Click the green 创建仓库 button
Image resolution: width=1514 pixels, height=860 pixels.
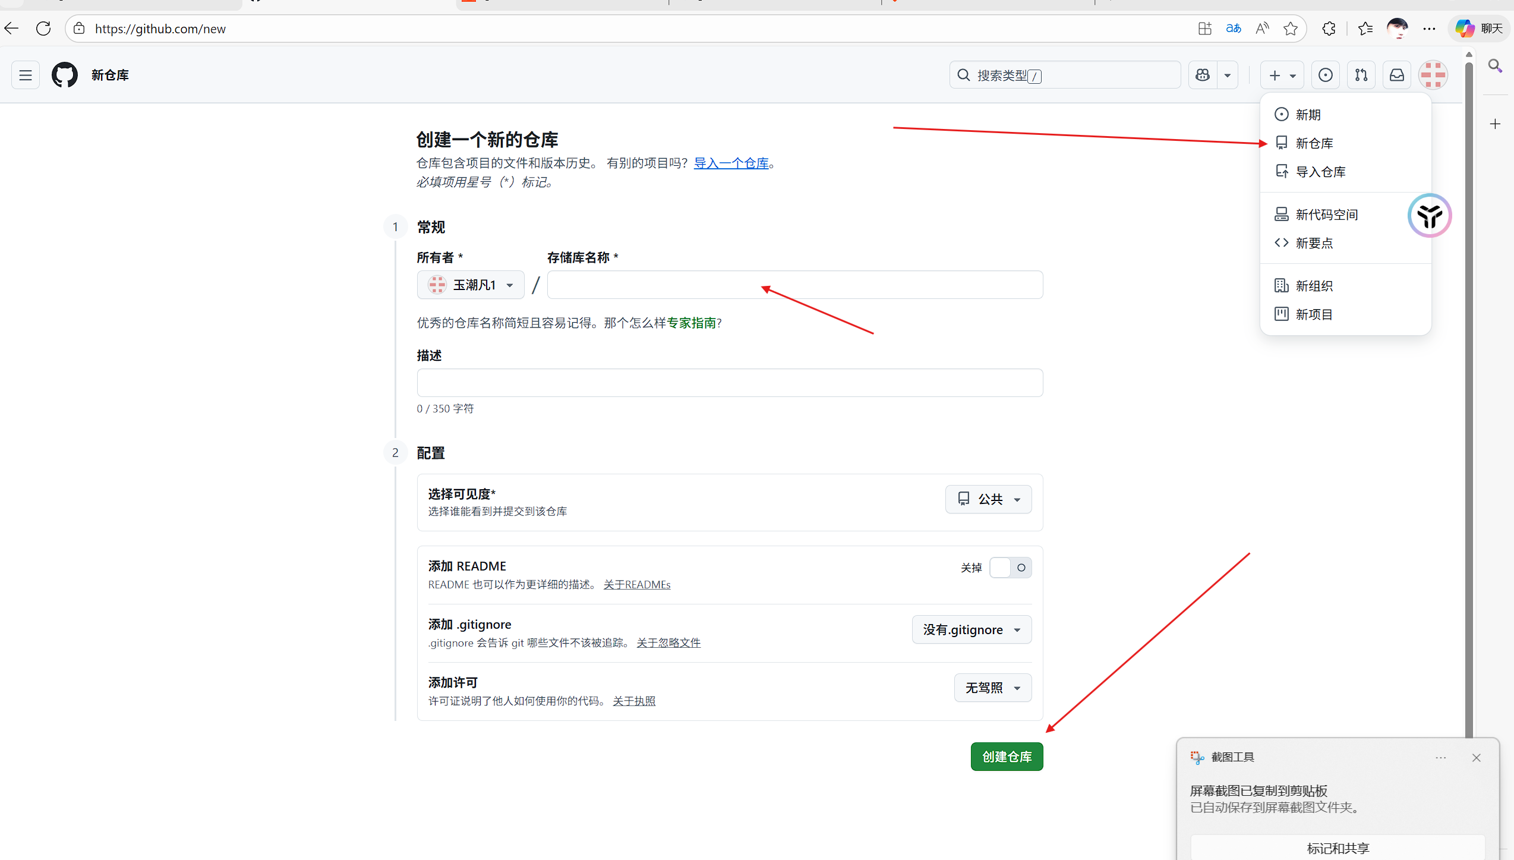point(1007,757)
